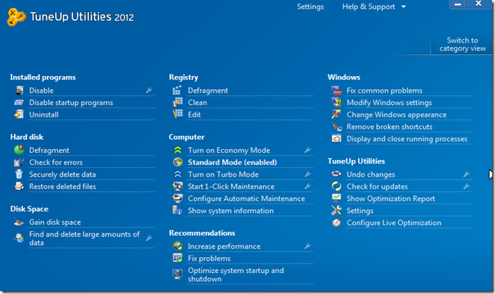Click the Hard disk Defragment pie icon
Image resolution: width=495 pixels, height=294 pixels.
click(19, 150)
